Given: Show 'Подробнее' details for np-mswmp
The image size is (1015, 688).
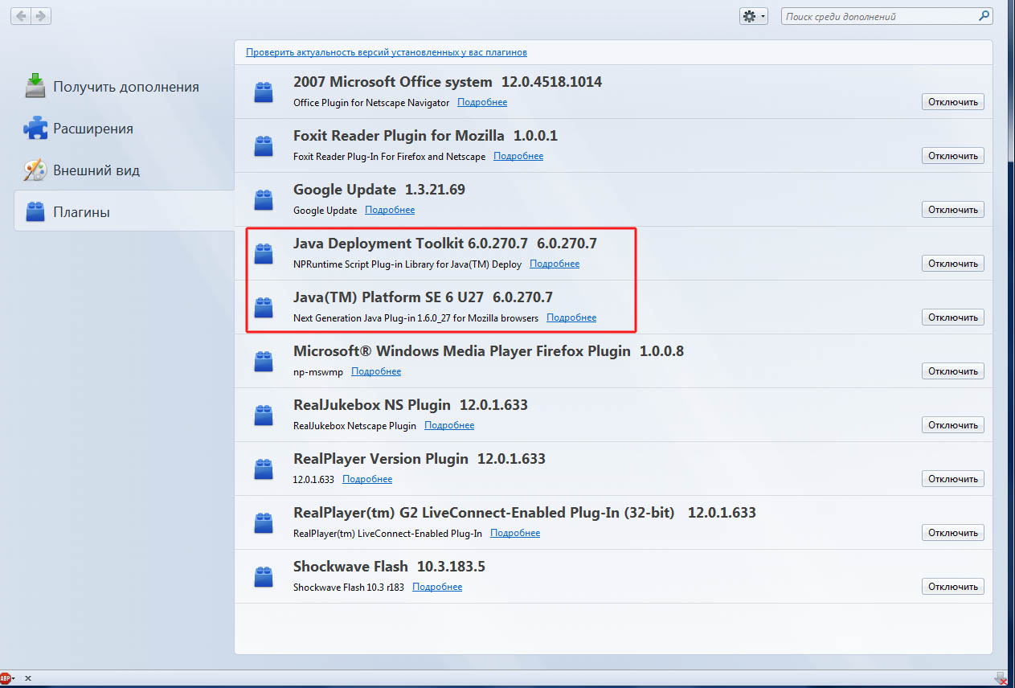Looking at the screenshot, I should click(x=376, y=371).
